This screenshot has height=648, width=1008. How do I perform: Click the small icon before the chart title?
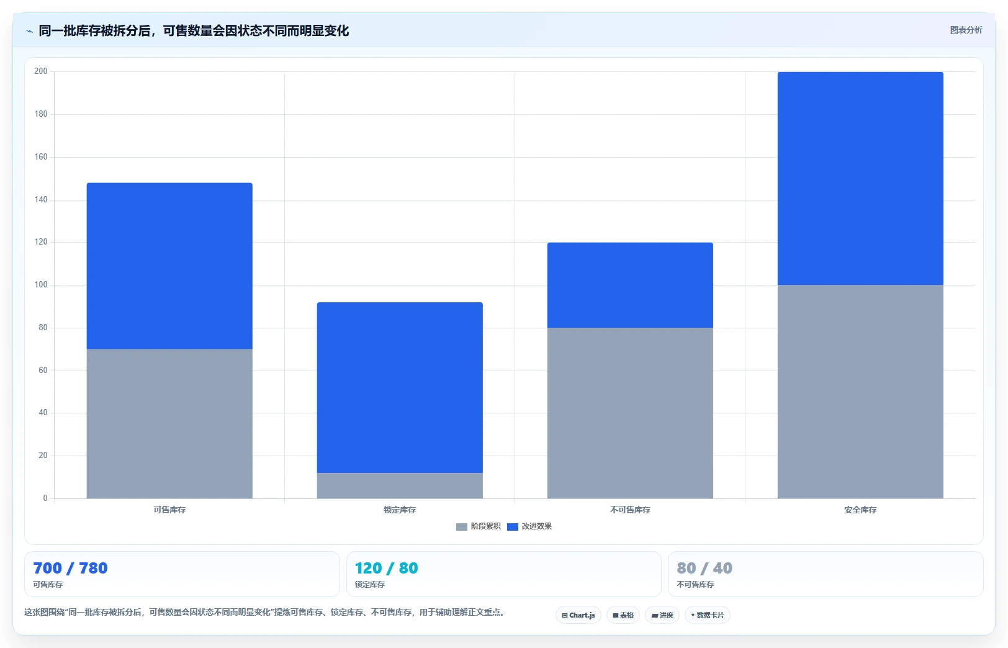tap(29, 31)
